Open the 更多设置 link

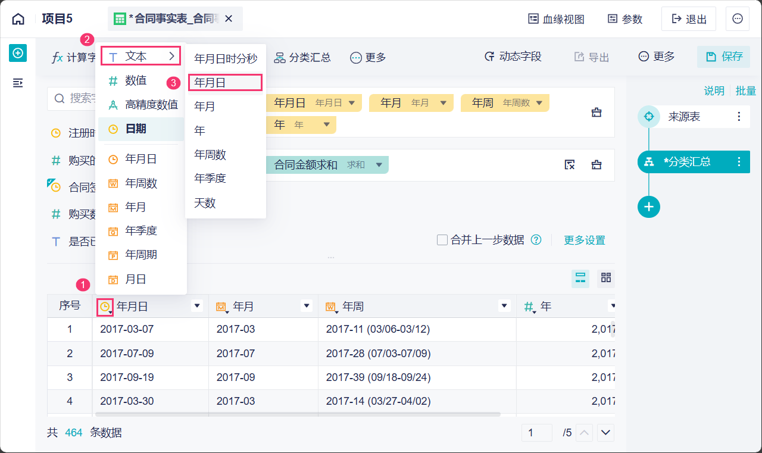click(x=584, y=240)
